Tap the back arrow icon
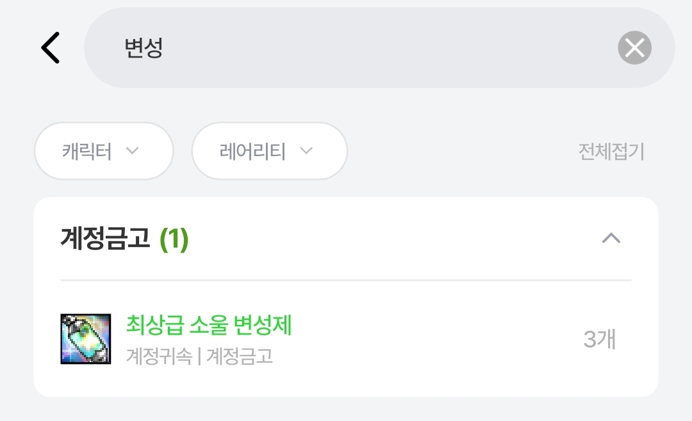 pos(50,47)
